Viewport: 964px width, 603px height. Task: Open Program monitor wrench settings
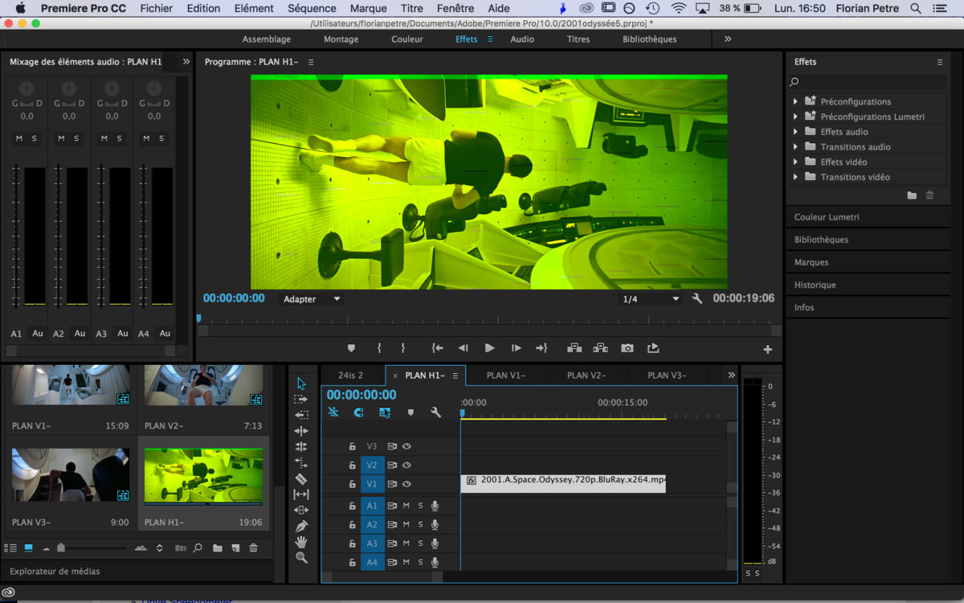pos(697,298)
